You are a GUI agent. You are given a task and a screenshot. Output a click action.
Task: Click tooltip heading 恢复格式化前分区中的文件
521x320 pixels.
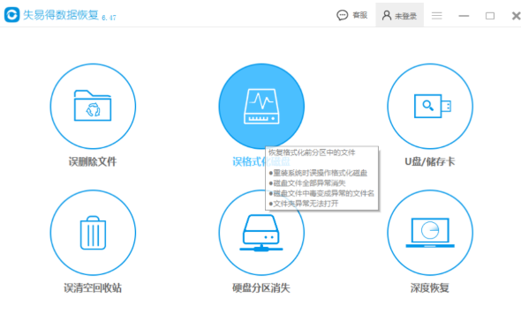(x=312, y=153)
